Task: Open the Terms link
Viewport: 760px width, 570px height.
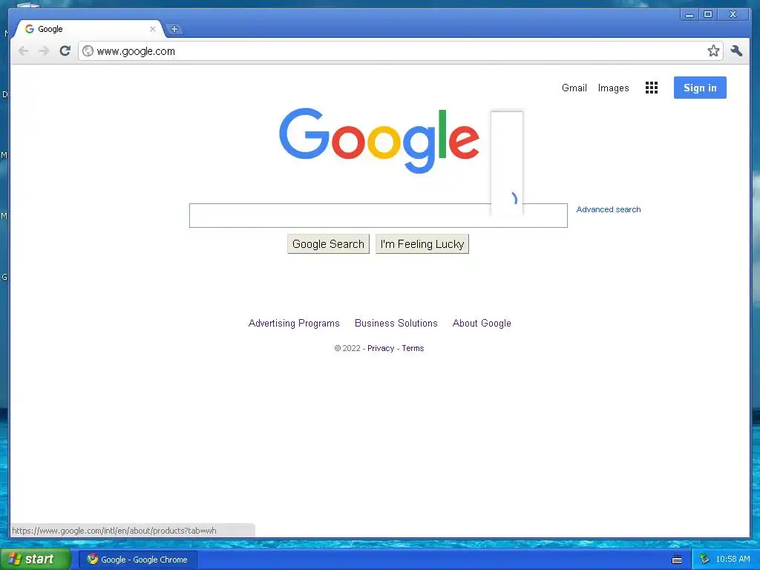Action: pyautogui.click(x=413, y=349)
